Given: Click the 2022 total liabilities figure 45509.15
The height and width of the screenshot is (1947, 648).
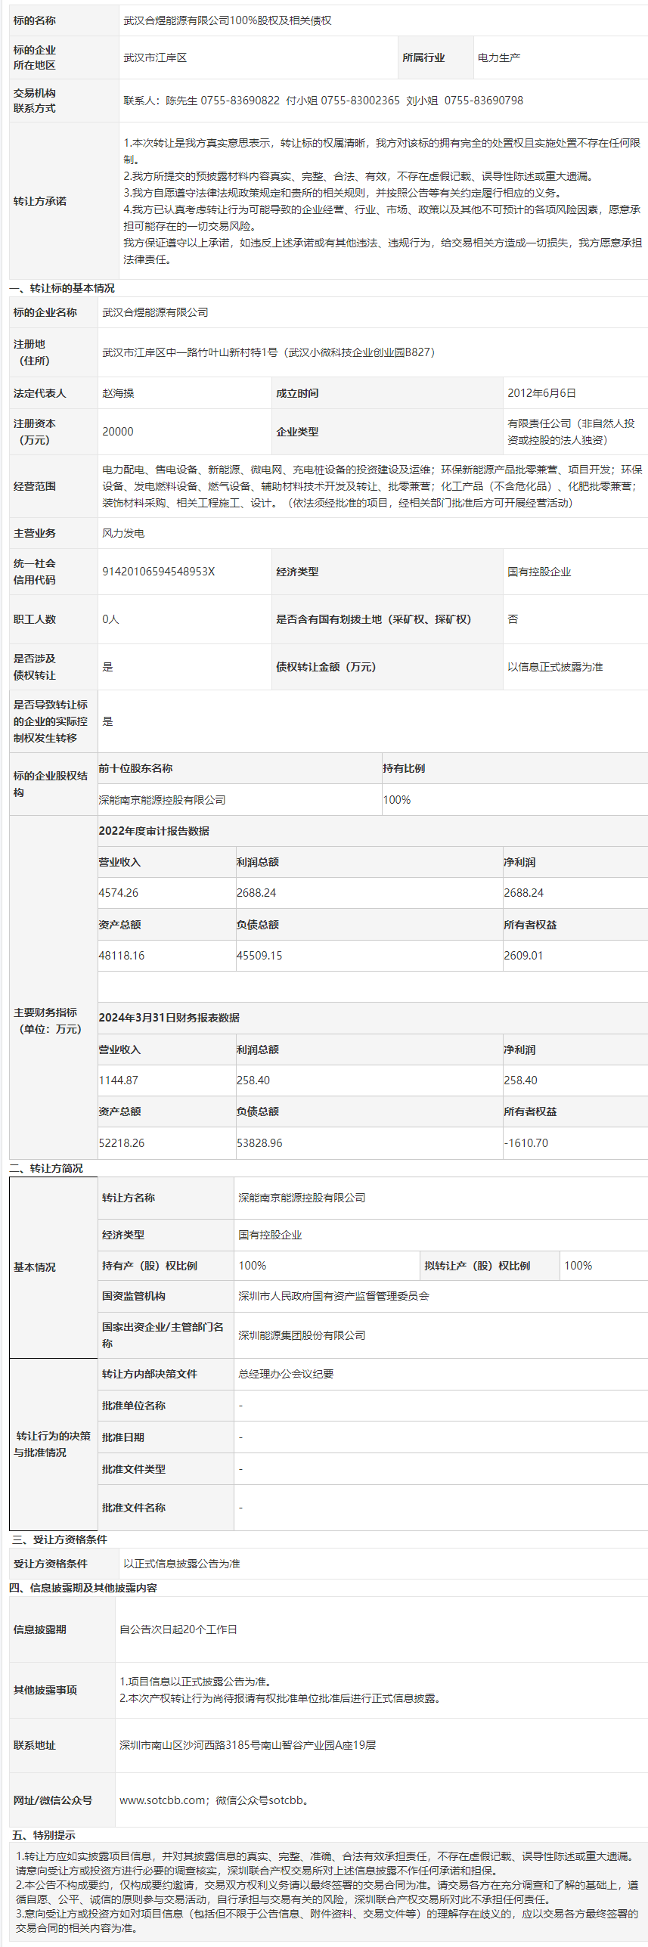Looking at the screenshot, I should (259, 956).
